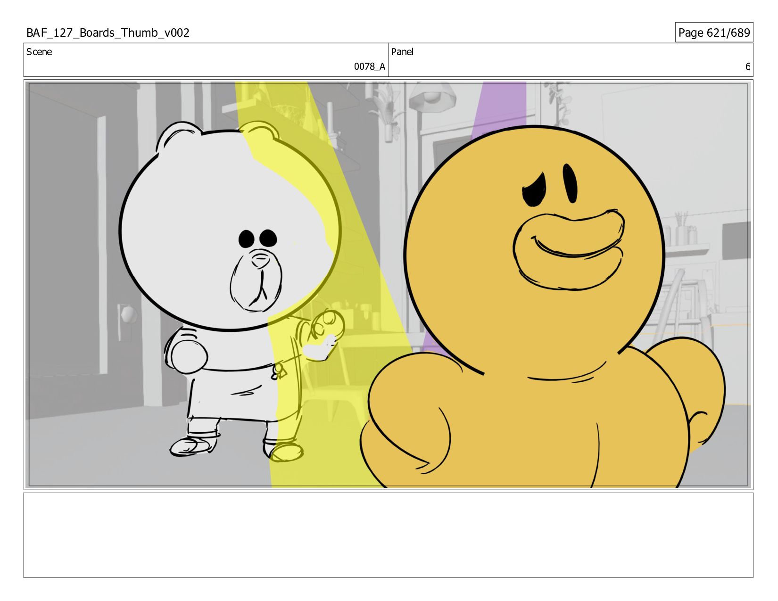Click the 'Scene' label
The height and width of the screenshot is (601, 778).
coord(39,52)
